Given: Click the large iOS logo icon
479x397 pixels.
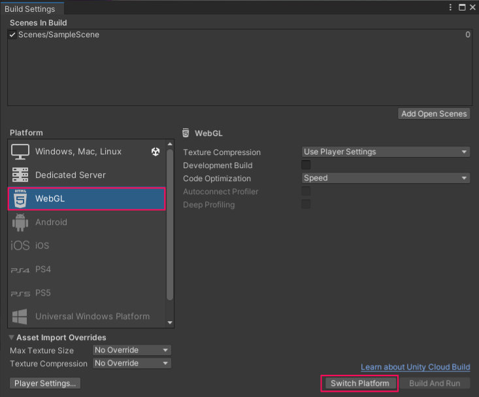Looking at the screenshot, I should point(20,246).
